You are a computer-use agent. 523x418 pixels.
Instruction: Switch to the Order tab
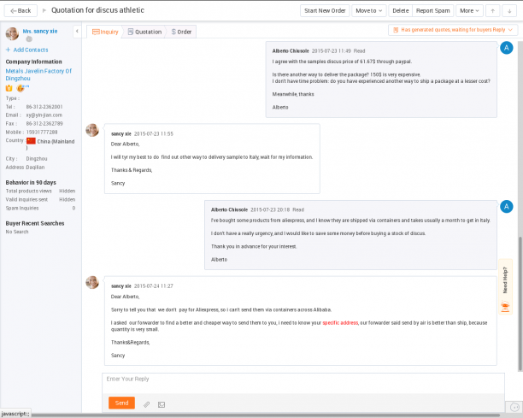[181, 32]
